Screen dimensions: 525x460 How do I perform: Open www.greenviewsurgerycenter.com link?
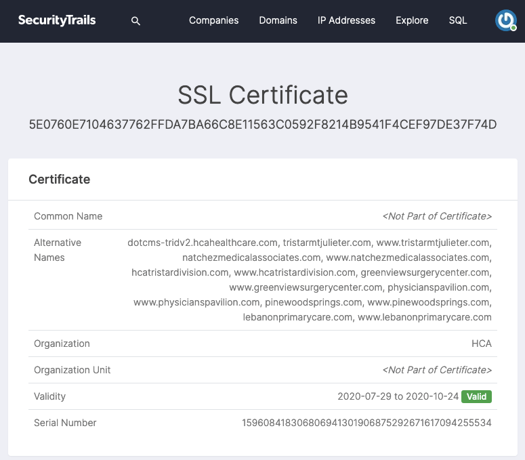[x=306, y=287]
